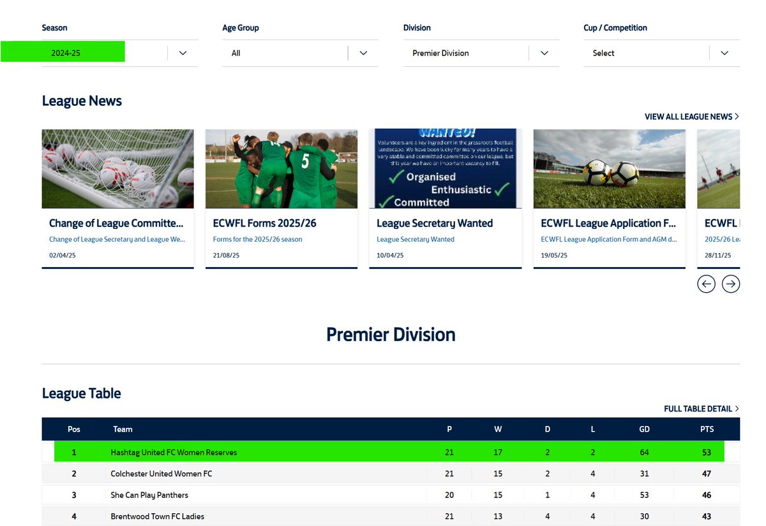This screenshot has height=526, width=766.
Task: Click the next news arrow icon
Action: [731, 284]
